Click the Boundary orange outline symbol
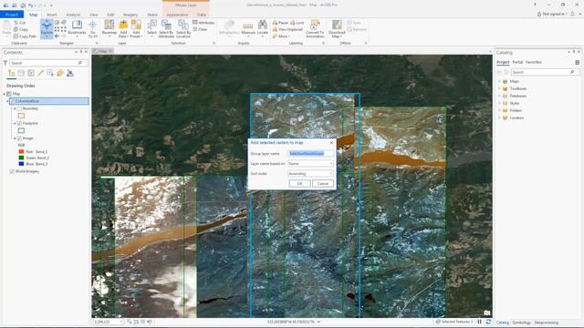The image size is (584, 328). tap(21, 116)
